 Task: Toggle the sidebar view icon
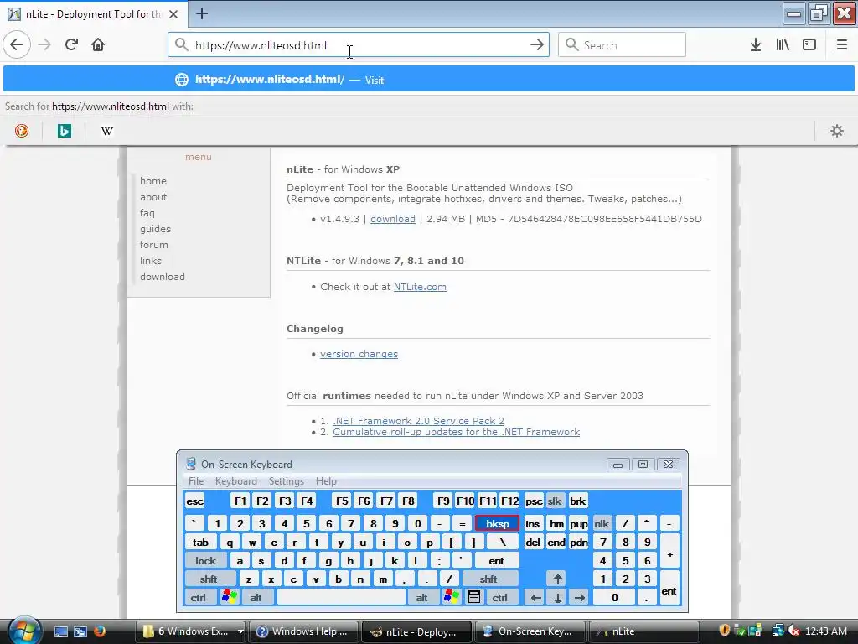(x=809, y=45)
